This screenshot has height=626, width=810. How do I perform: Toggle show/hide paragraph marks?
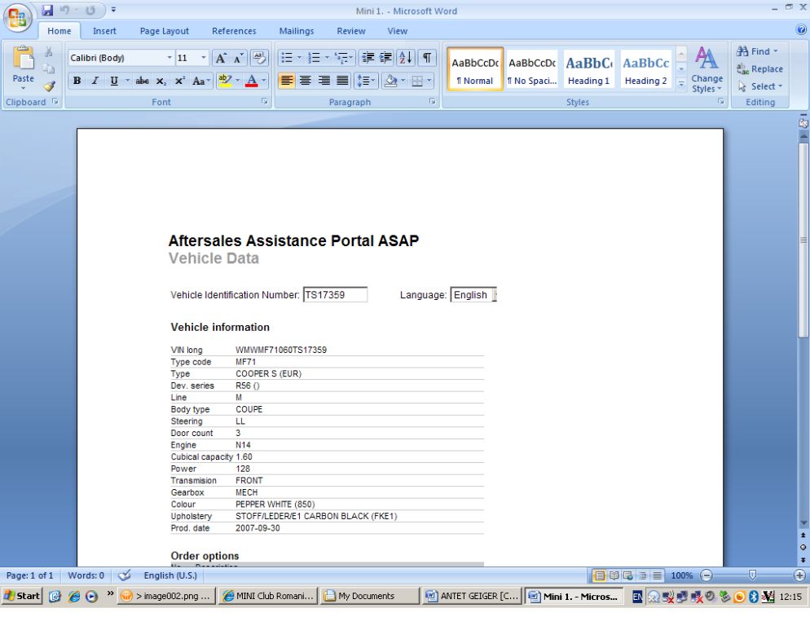pos(429,59)
